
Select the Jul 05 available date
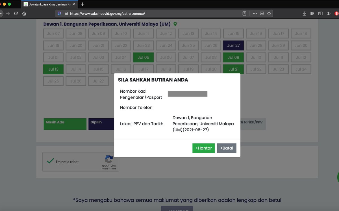(144, 57)
